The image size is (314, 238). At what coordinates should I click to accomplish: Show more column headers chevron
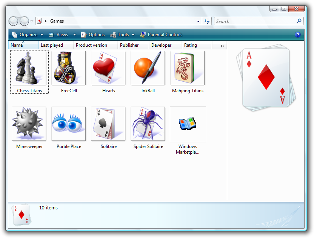[x=222, y=46]
